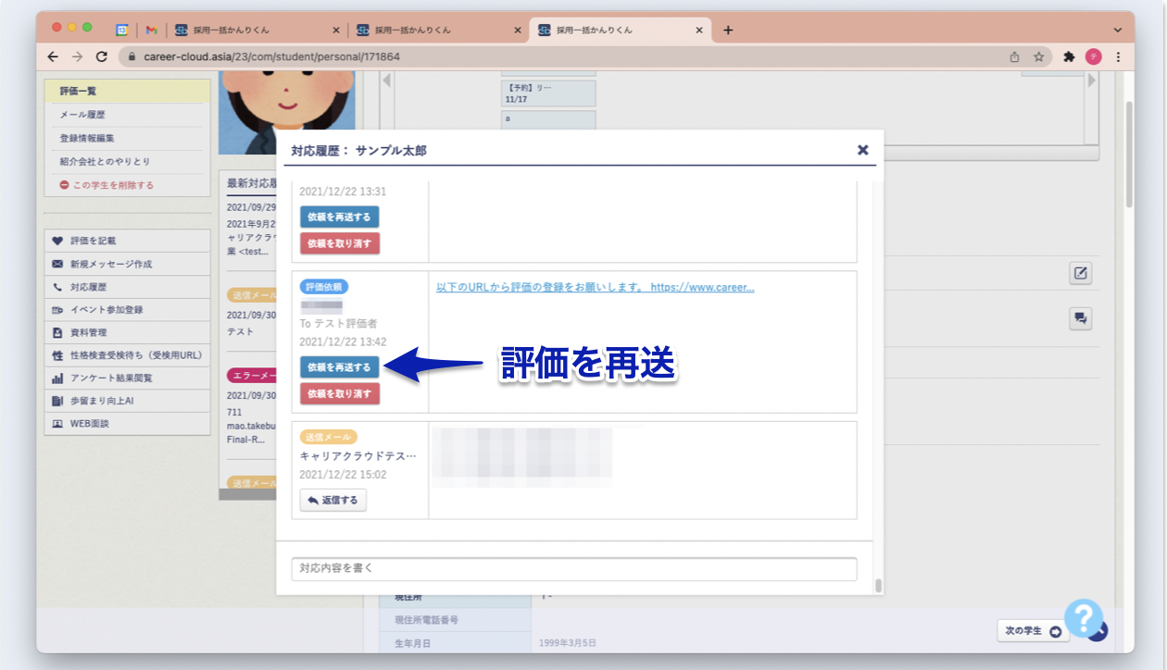
Task: Go to 次の学生 button
Action: tap(1033, 631)
